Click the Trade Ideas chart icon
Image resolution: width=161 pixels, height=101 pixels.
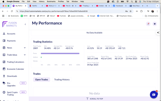(4, 55)
